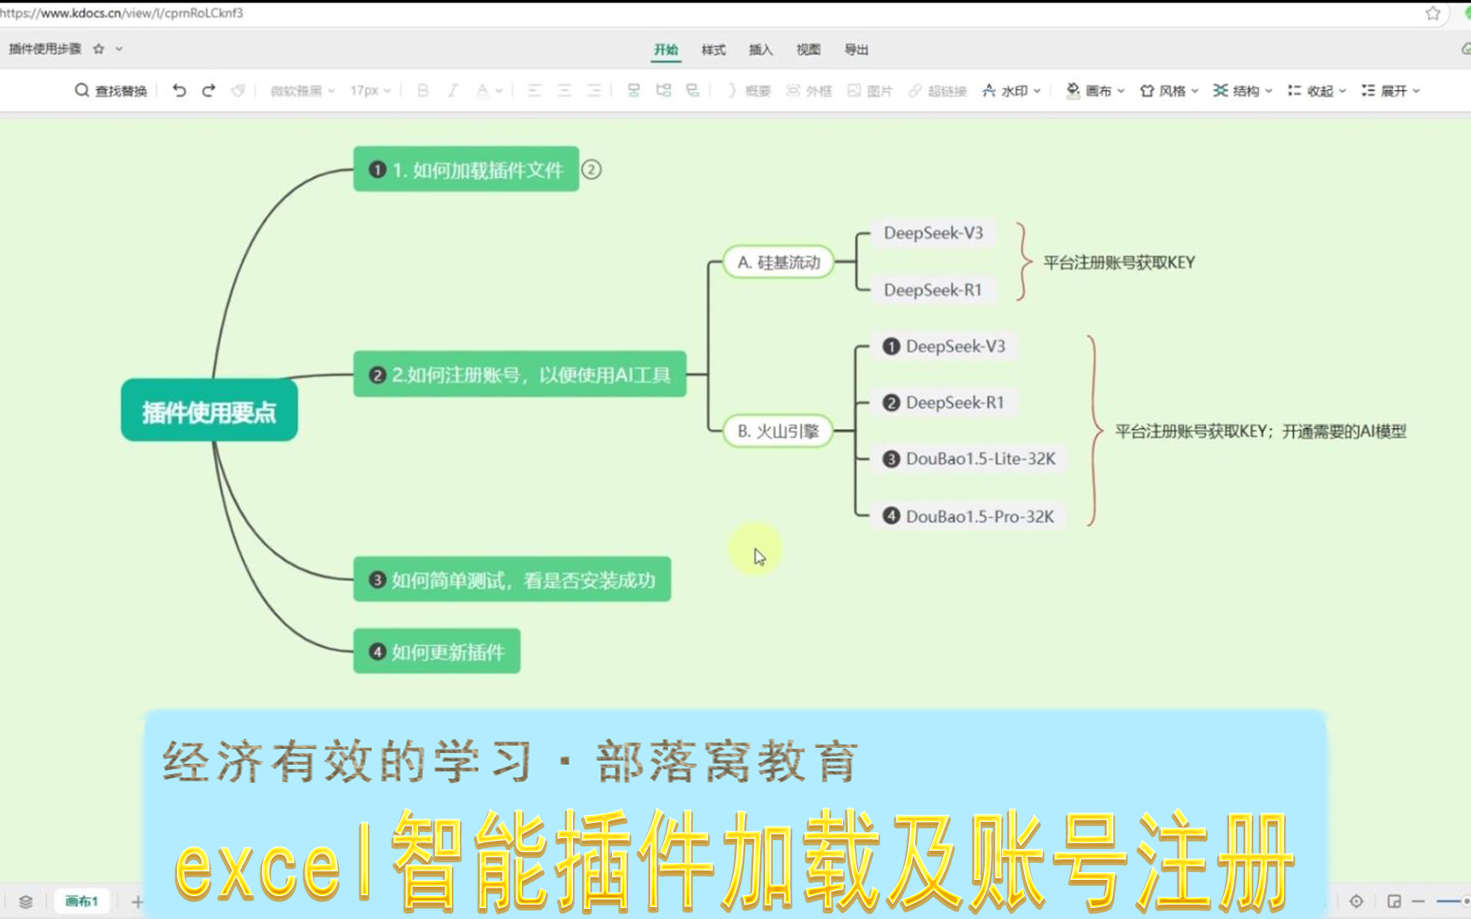Select the root node 插件使用要点
Image resolution: width=1471 pixels, height=919 pixels.
(x=209, y=411)
